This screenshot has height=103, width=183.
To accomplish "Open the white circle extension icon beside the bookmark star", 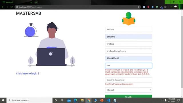I will (144, 7).
